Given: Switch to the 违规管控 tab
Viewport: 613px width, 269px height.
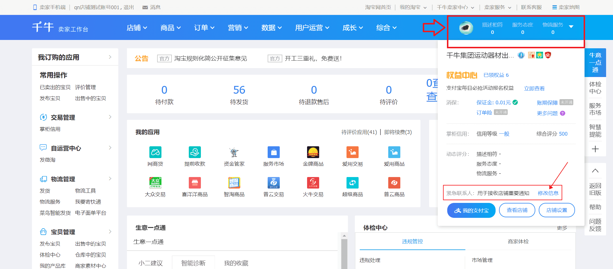Looking at the screenshot, I should 412,241.
